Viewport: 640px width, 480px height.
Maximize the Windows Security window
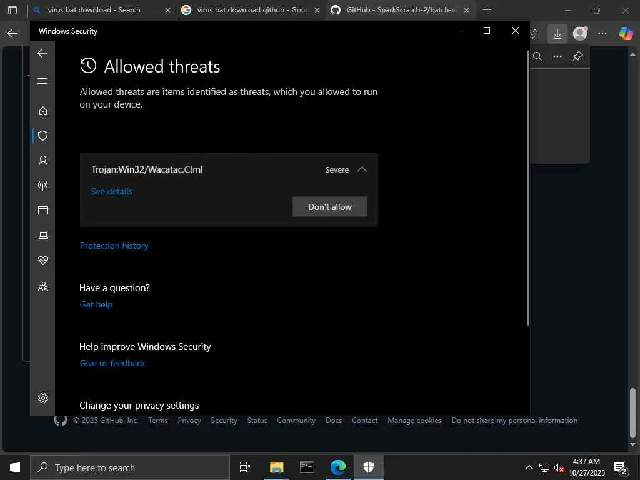coord(486,31)
